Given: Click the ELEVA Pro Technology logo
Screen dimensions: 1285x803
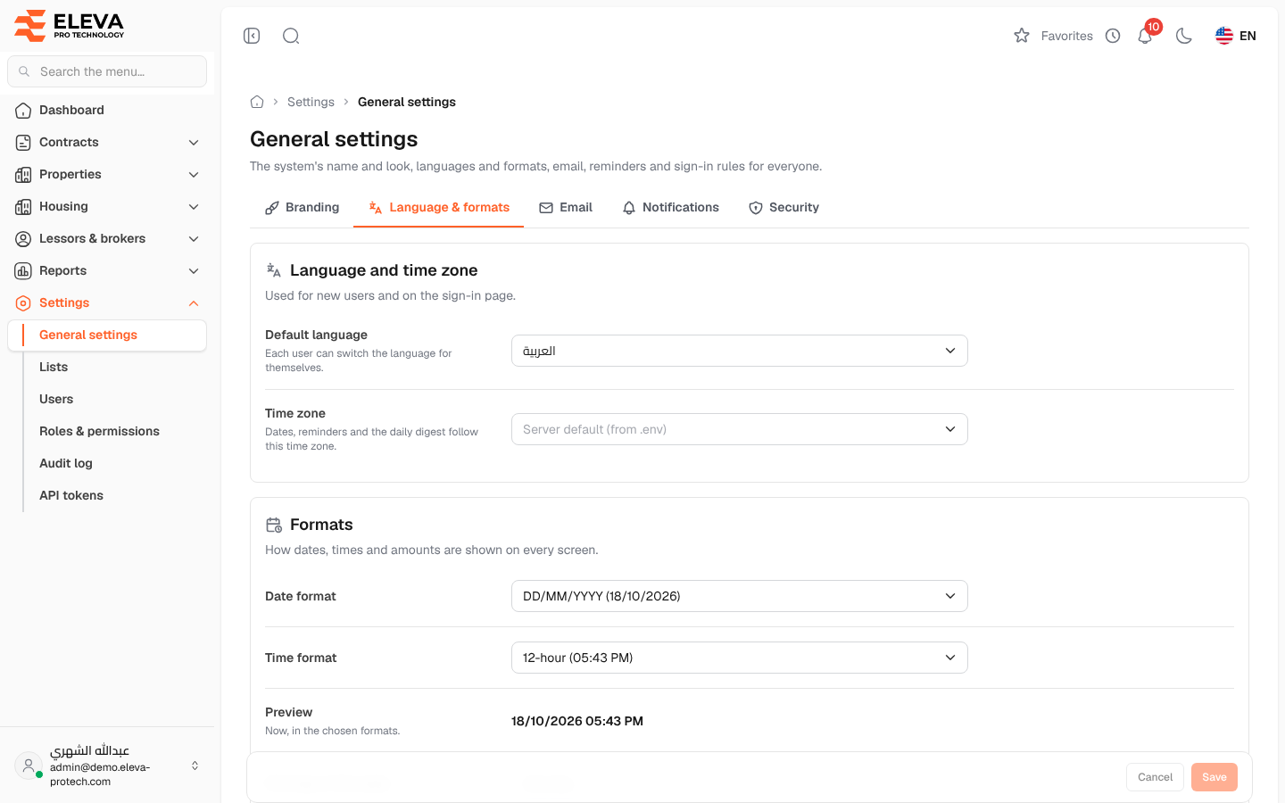Looking at the screenshot, I should (70, 25).
